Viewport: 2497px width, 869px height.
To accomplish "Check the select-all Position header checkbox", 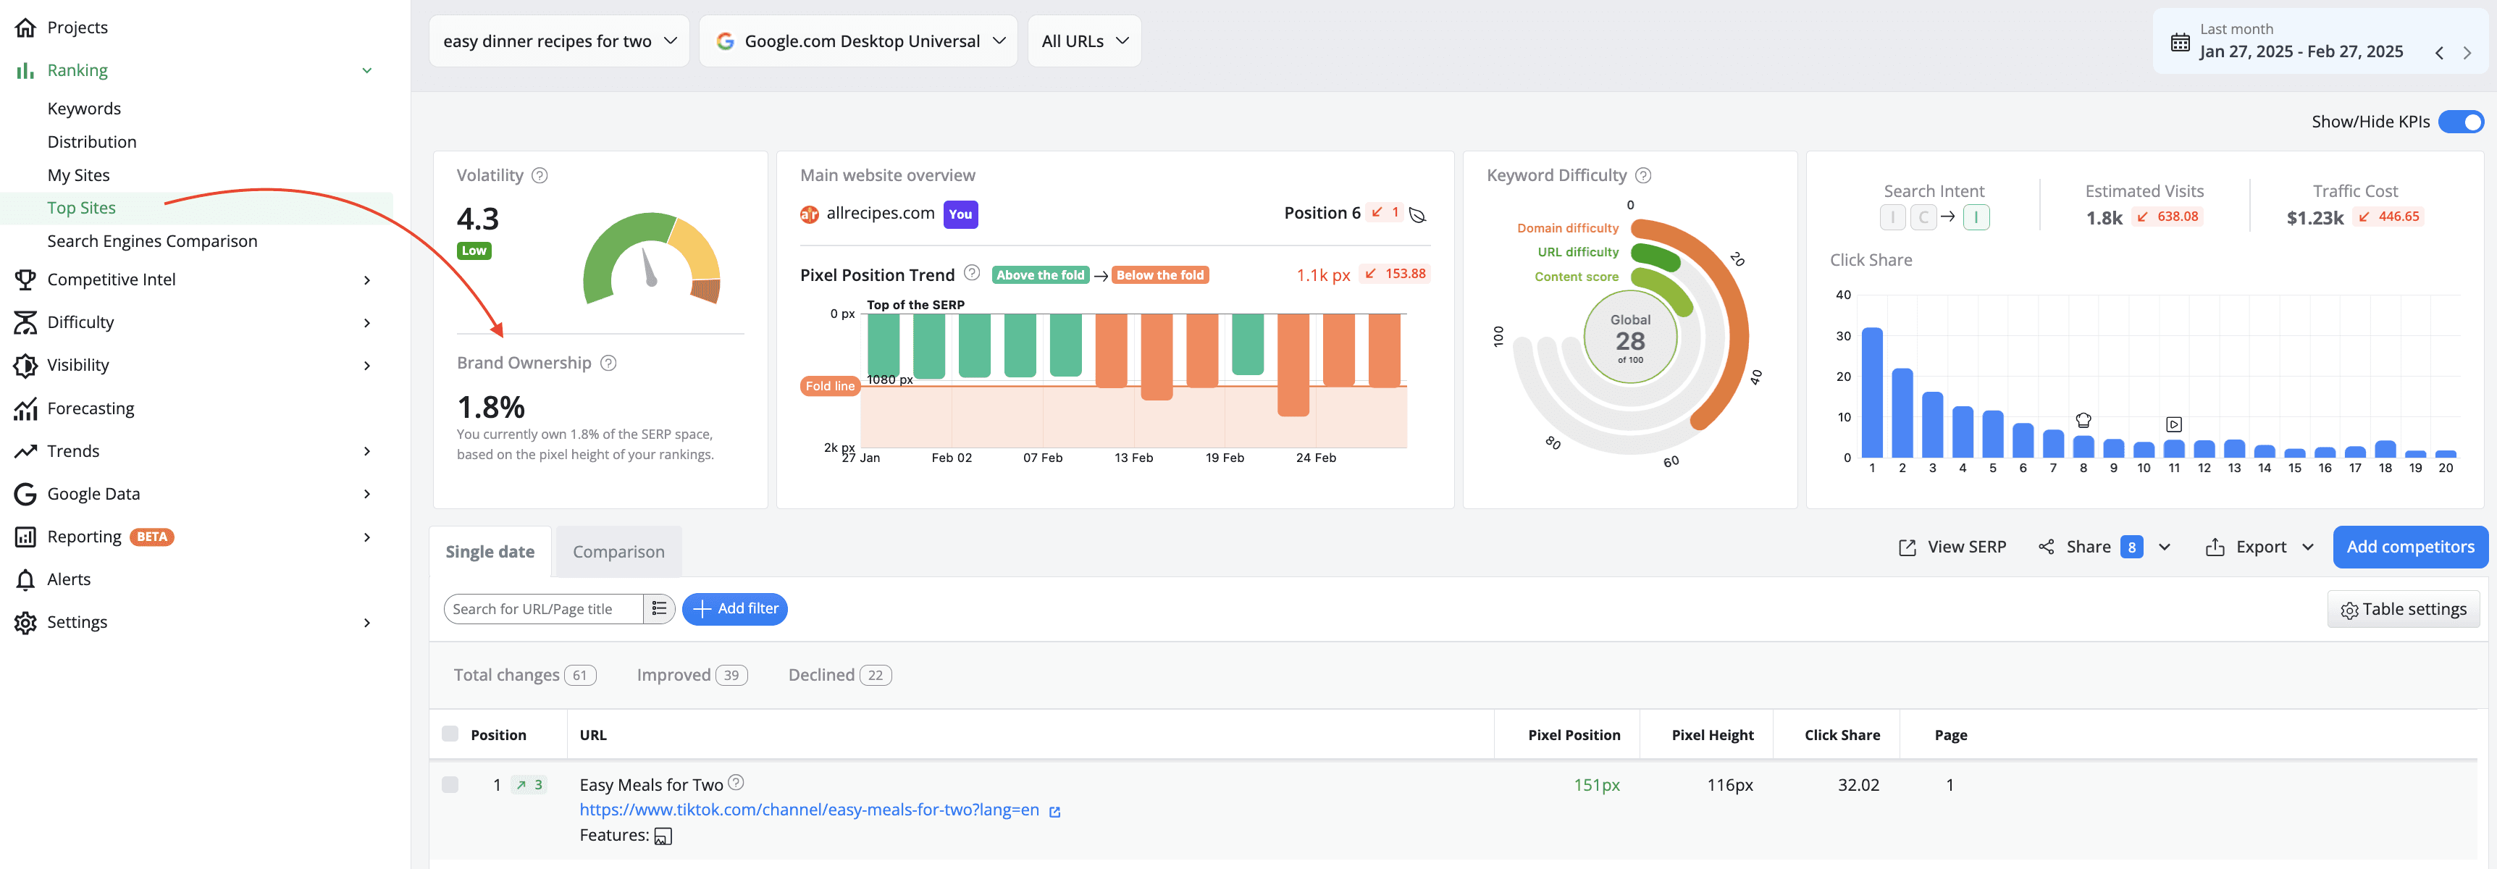I will pyautogui.click(x=450, y=734).
